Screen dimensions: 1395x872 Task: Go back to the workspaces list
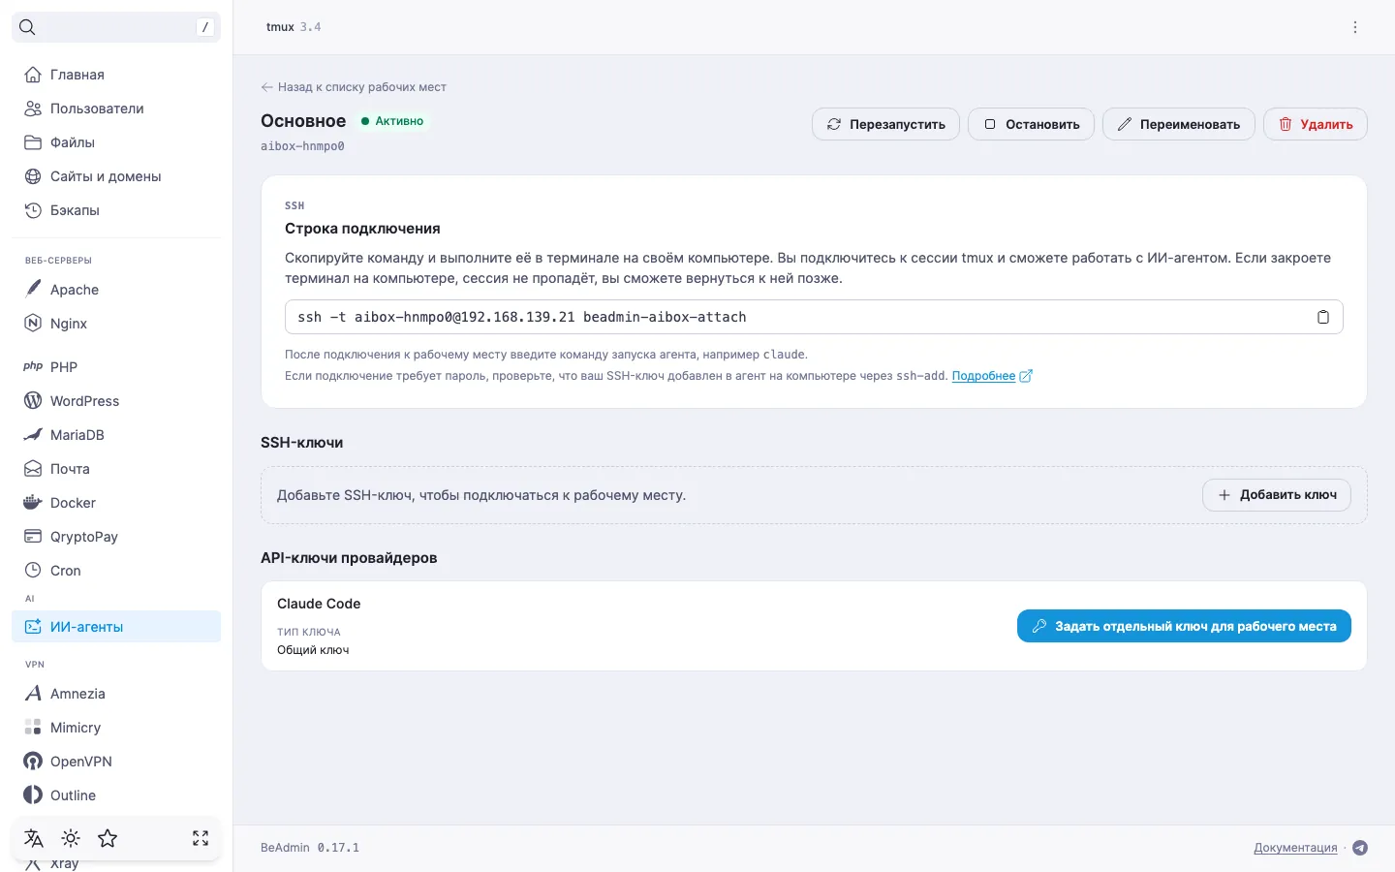[354, 87]
